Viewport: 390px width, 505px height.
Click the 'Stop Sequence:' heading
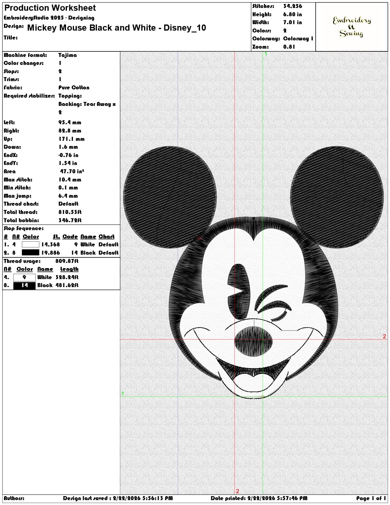24,229
